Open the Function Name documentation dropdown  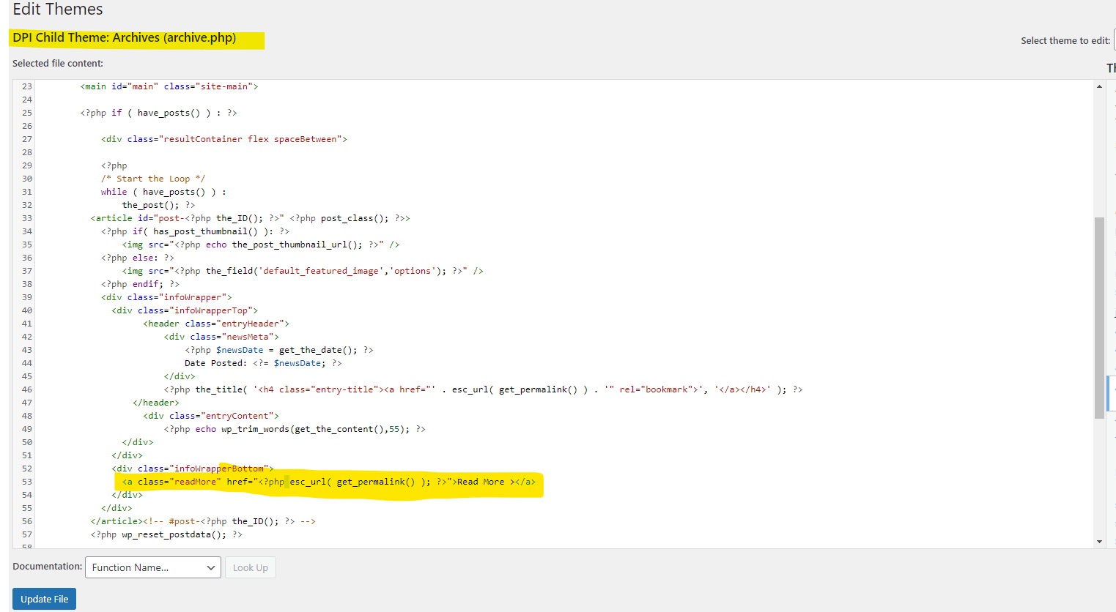click(x=152, y=567)
